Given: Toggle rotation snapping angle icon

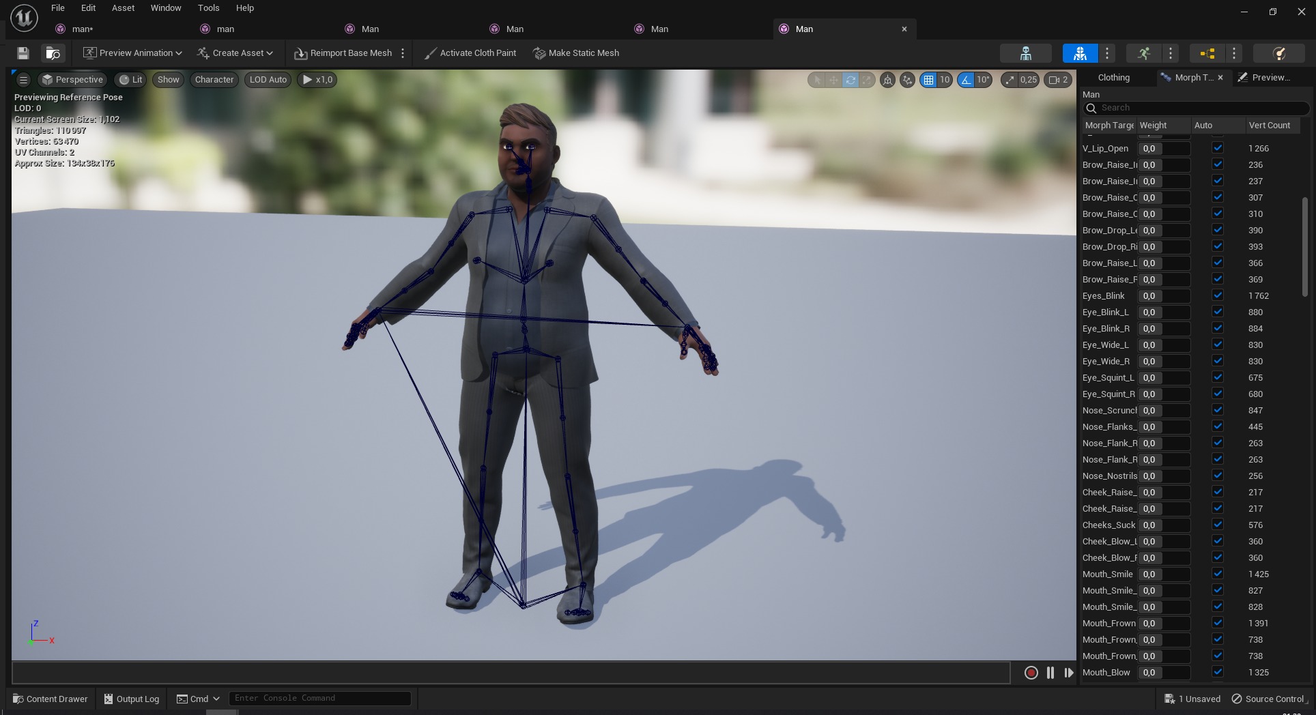Looking at the screenshot, I should click(966, 80).
